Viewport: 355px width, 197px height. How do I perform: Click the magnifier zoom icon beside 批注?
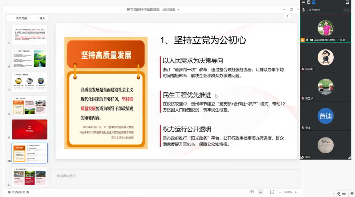tap(352, 194)
